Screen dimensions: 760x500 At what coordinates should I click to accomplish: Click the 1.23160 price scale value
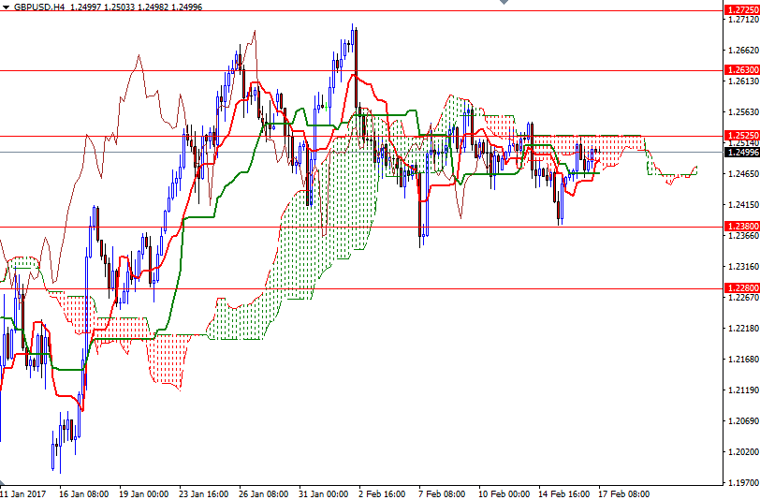pyautogui.click(x=743, y=266)
